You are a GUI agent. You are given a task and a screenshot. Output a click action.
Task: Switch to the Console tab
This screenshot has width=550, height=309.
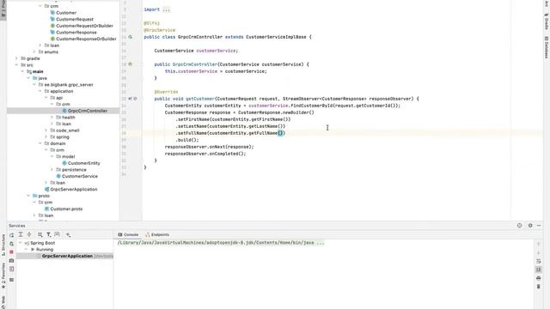tap(128, 234)
